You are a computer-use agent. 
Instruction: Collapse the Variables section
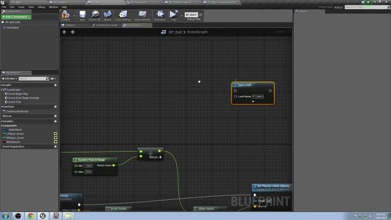coord(1,121)
